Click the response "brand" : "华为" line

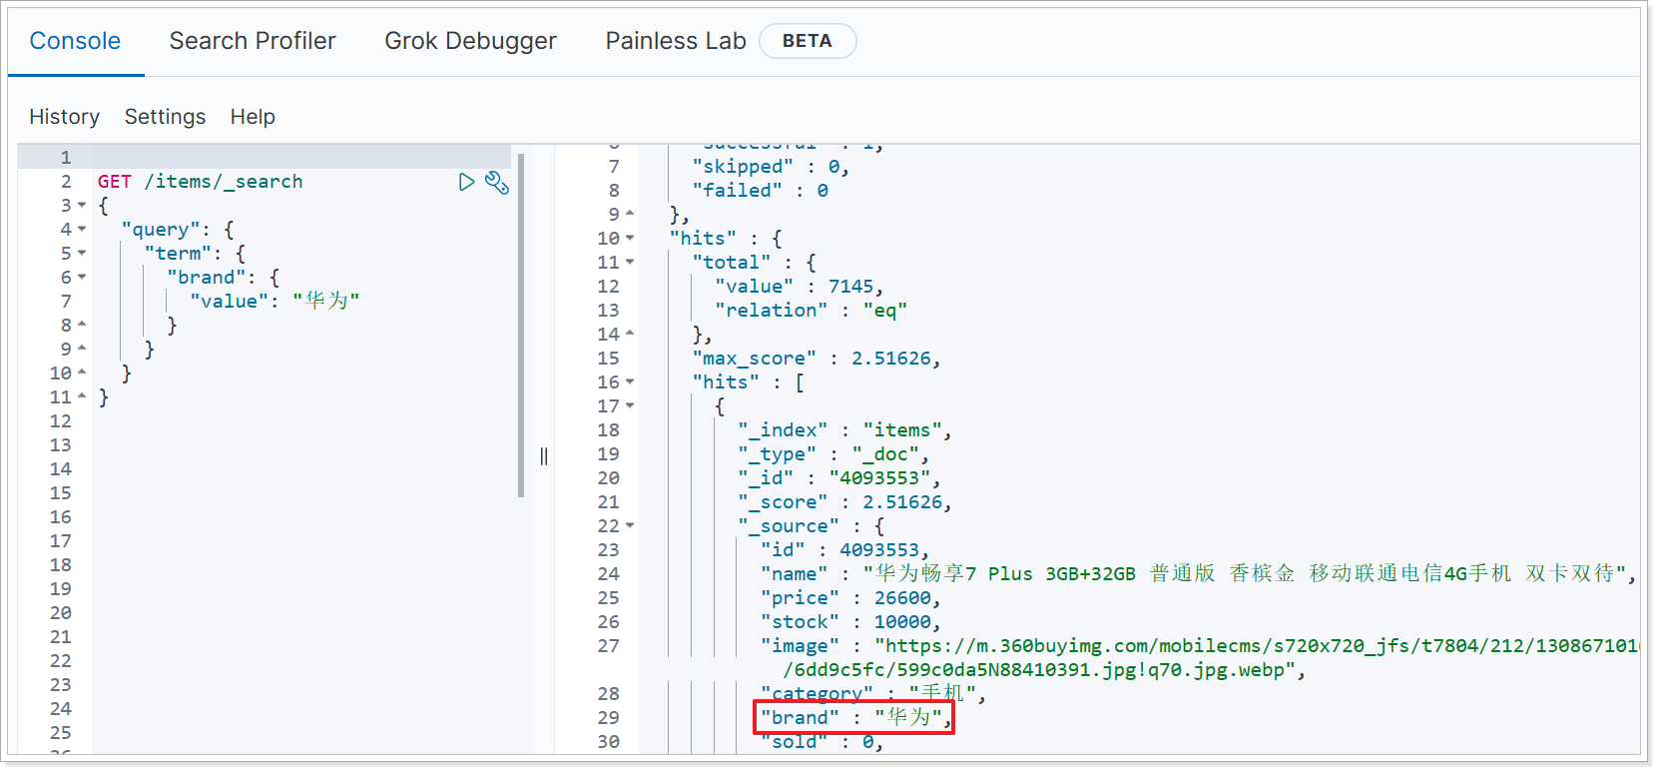856,717
